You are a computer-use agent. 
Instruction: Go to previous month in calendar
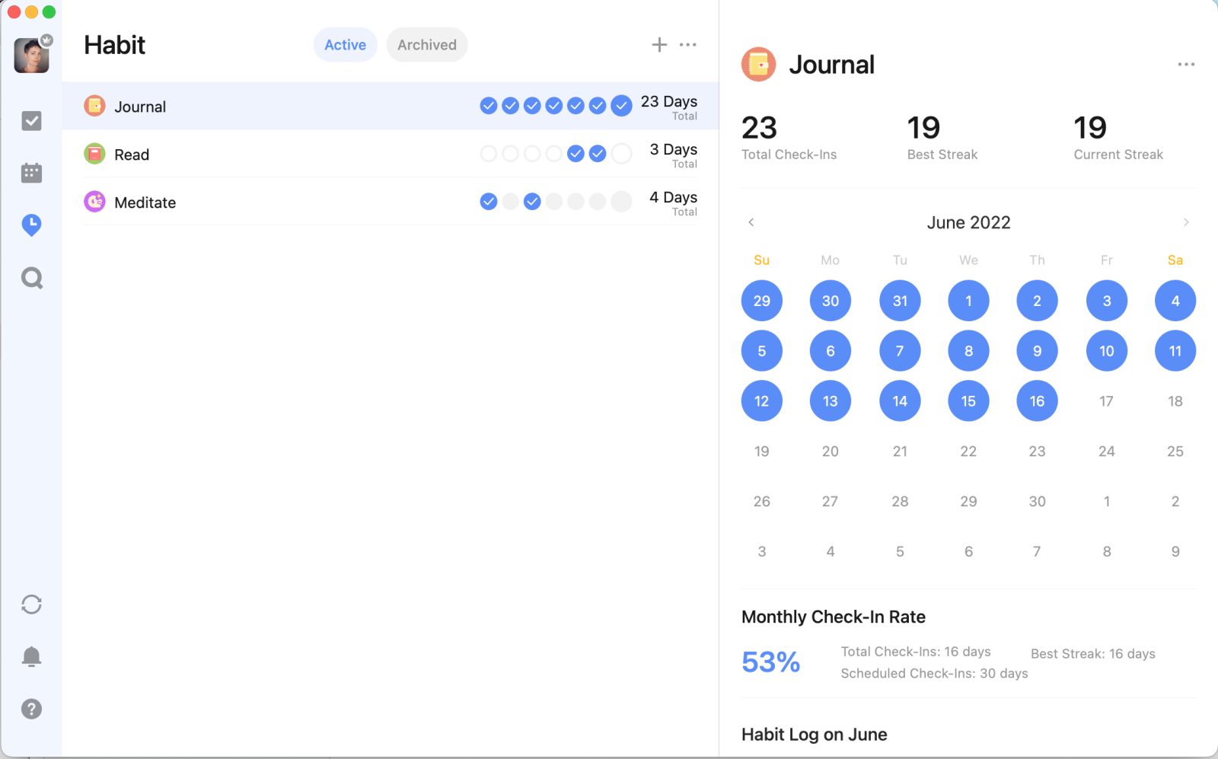point(751,222)
